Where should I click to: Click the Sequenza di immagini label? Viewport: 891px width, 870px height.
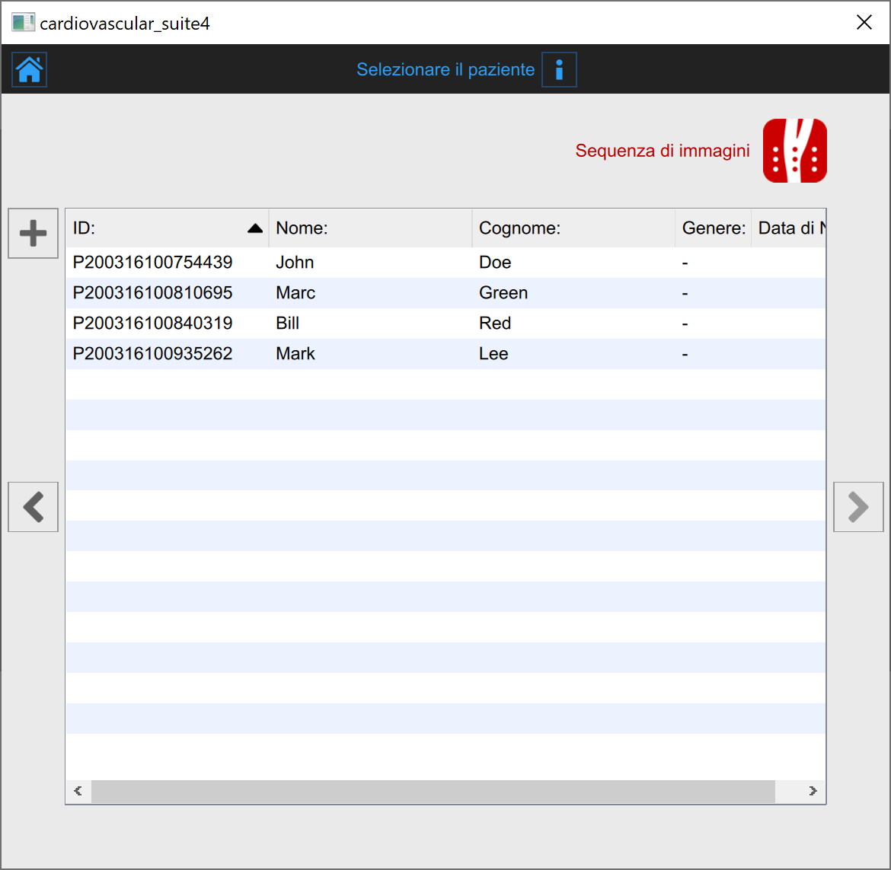coord(662,151)
